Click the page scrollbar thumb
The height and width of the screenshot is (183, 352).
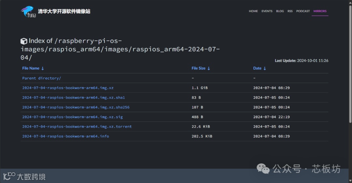click(x=350, y=64)
